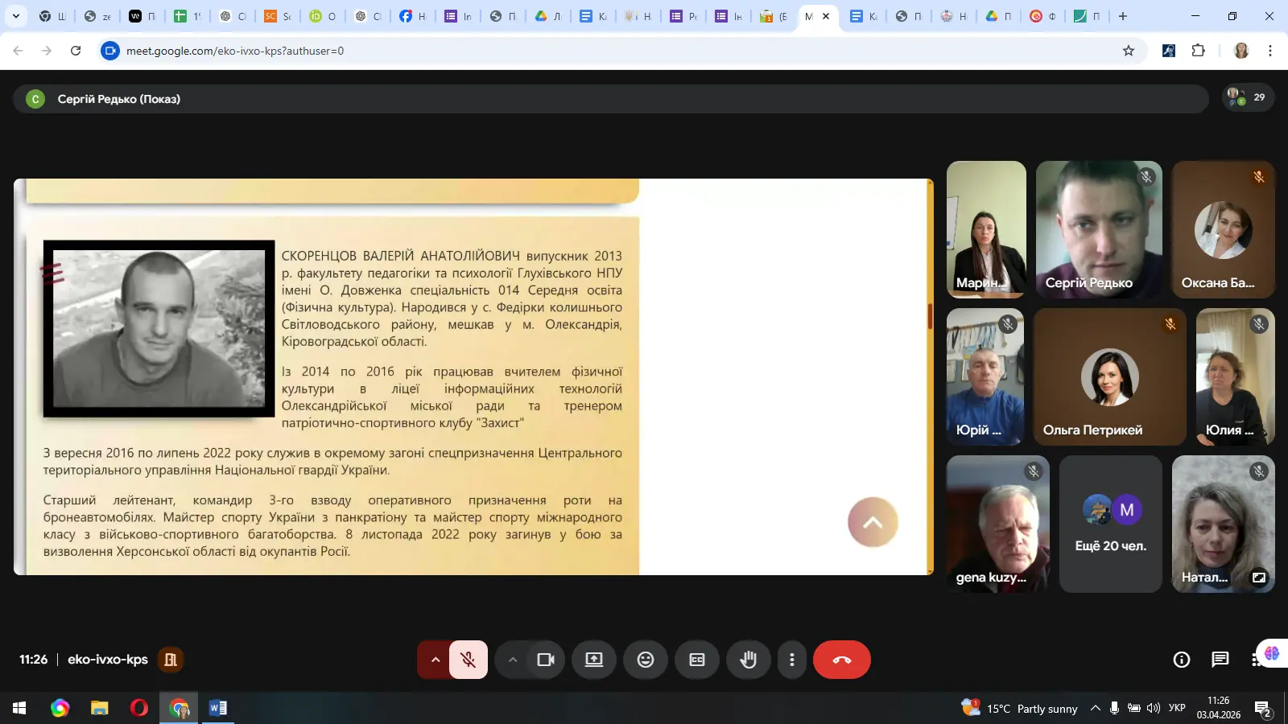Unmute the microphone in the call
The width and height of the screenshot is (1288, 724).
click(468, 660)
